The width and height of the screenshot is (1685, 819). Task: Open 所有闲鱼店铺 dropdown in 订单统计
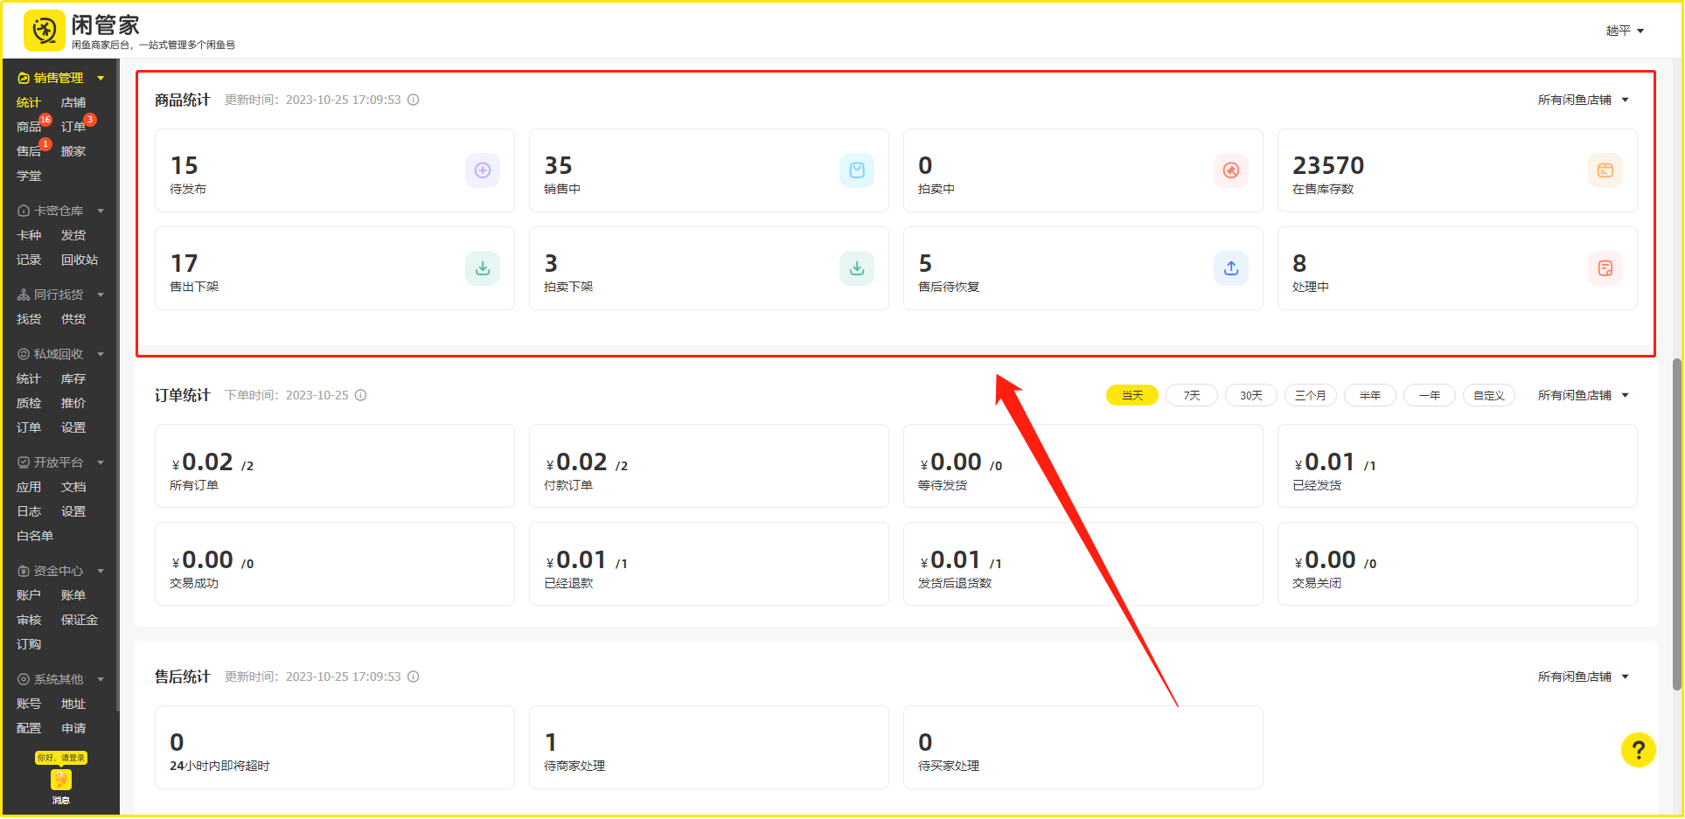pos(1583,395)
